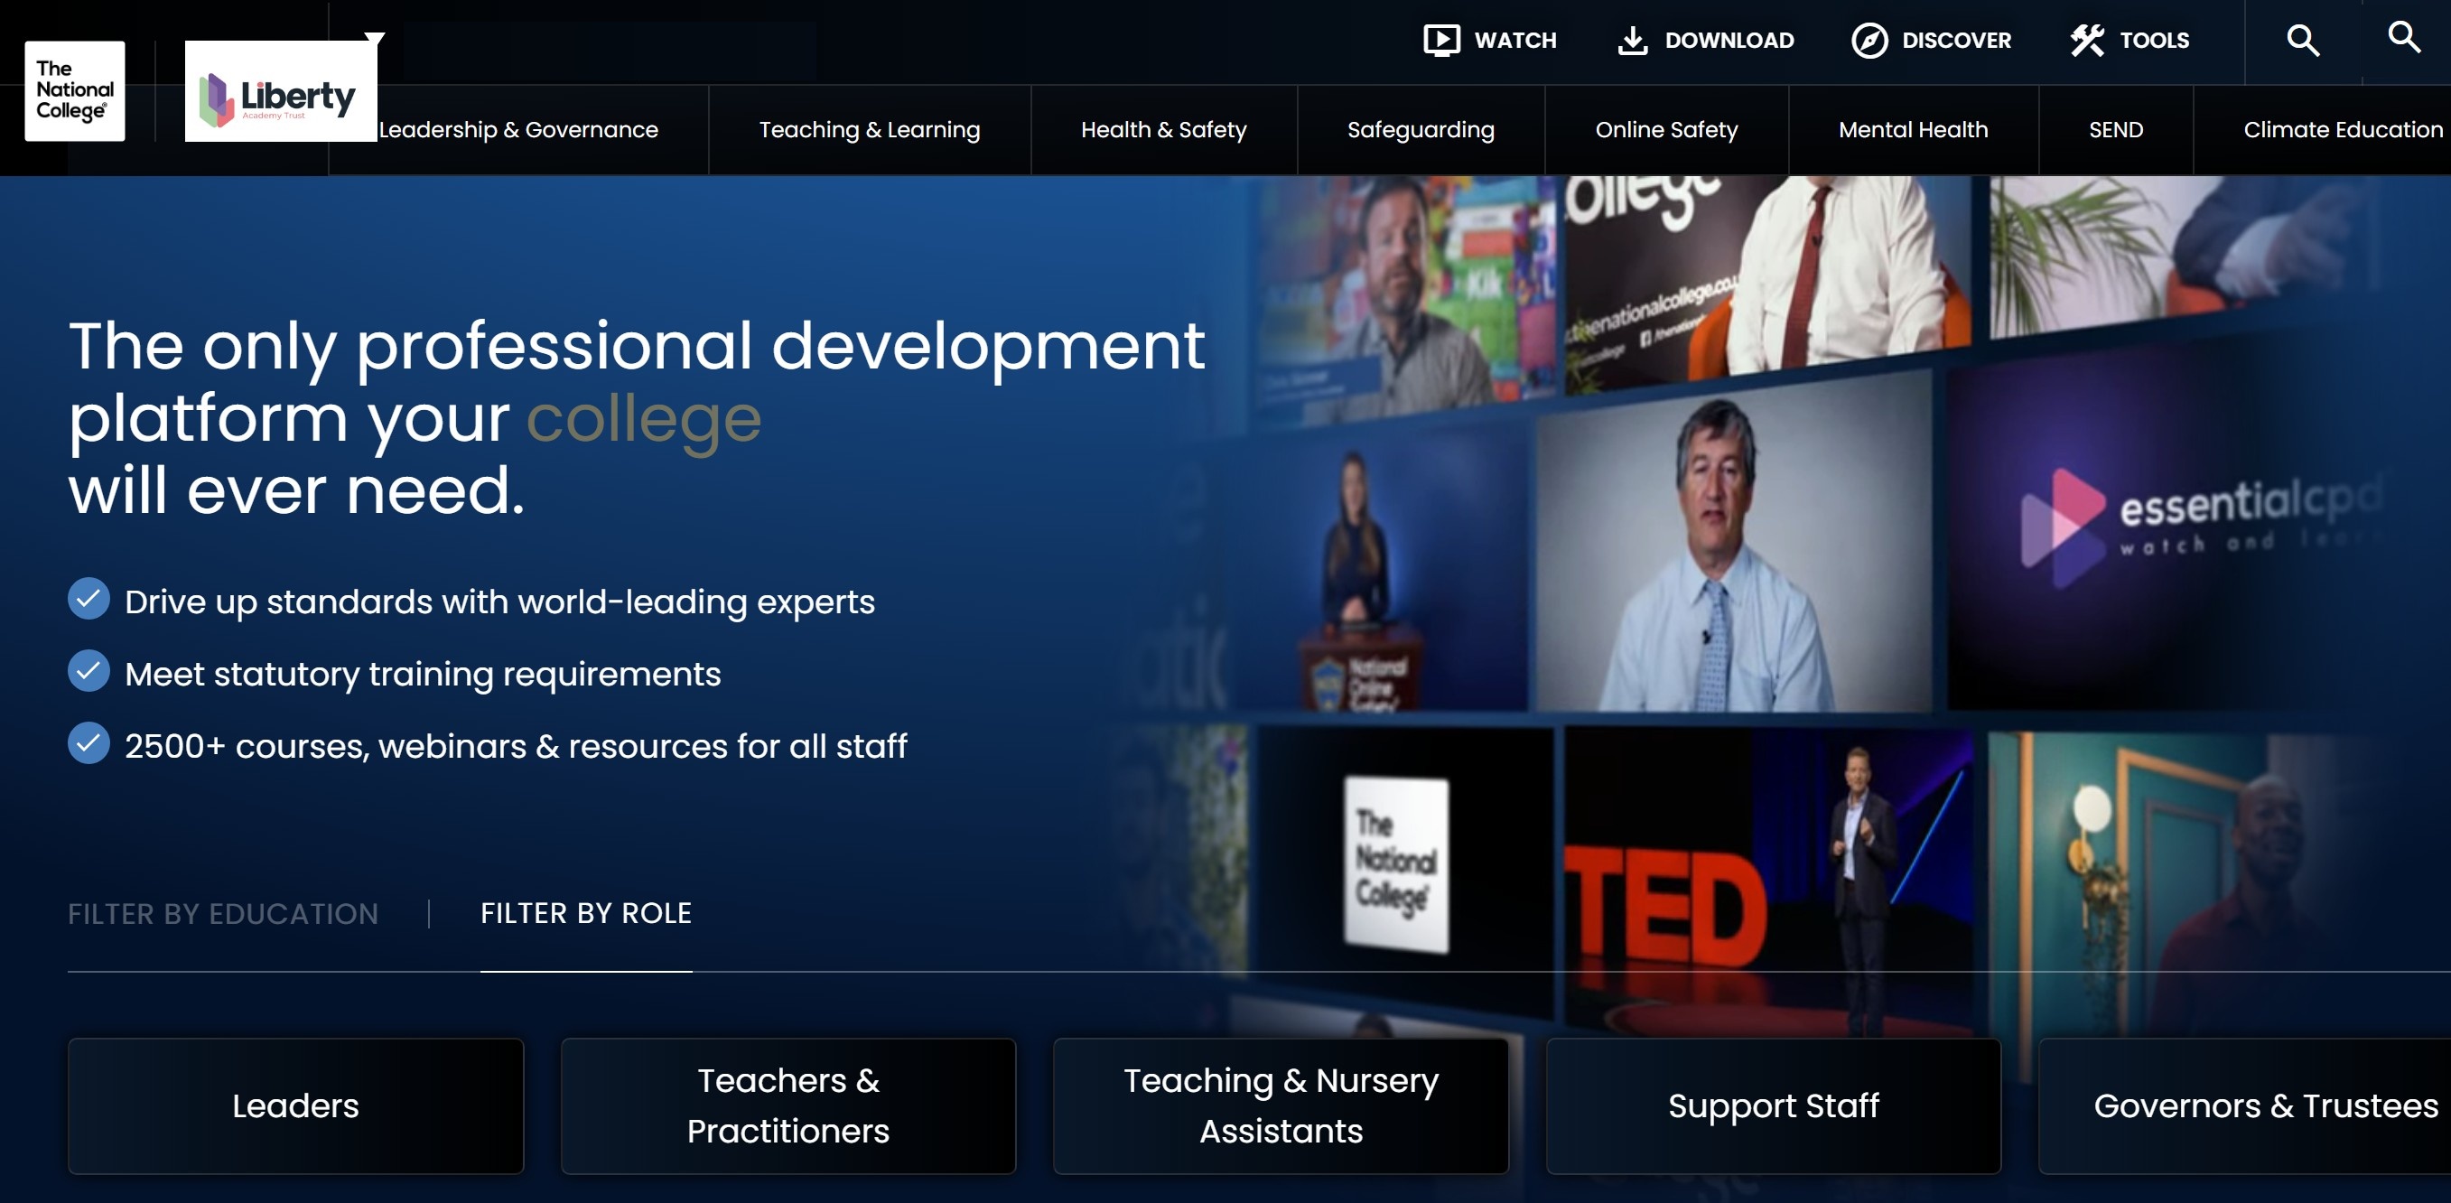2451x1203 pixels.
Task: Expand the dropdown arrow beside Liberty logo
Action: coord(375,39)
